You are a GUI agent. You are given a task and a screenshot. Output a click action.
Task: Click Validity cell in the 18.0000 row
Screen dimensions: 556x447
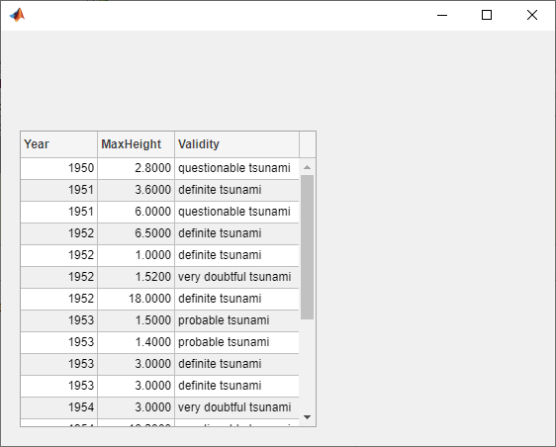point(236,299)
